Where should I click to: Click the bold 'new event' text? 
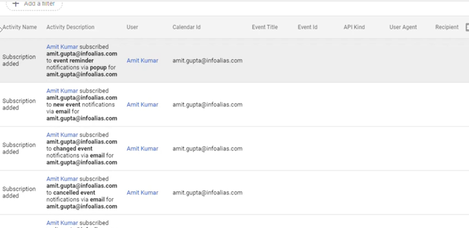pyautogui.click(x=67, y=104)
